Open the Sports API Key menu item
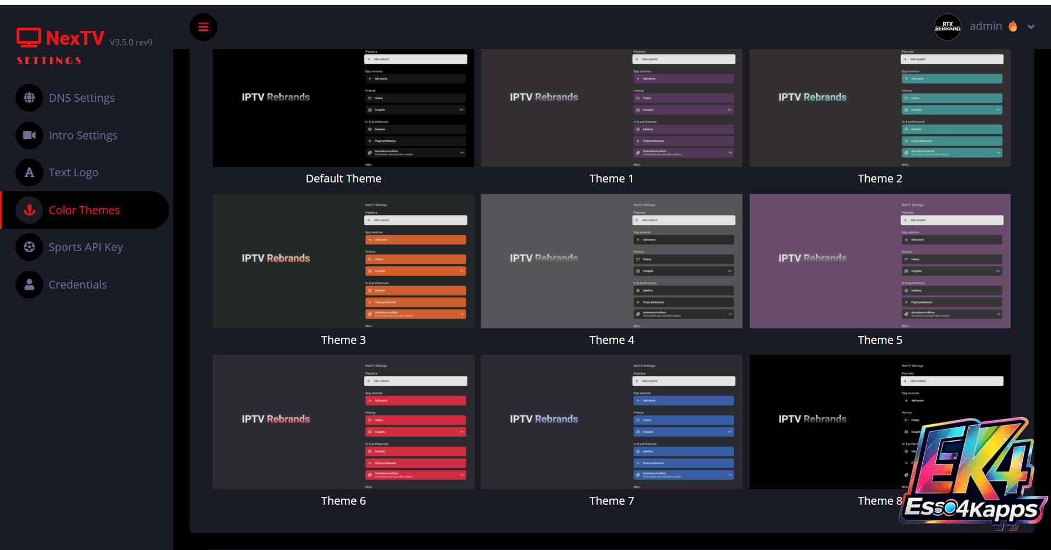 pyautogui.click(x=86, y=247)
